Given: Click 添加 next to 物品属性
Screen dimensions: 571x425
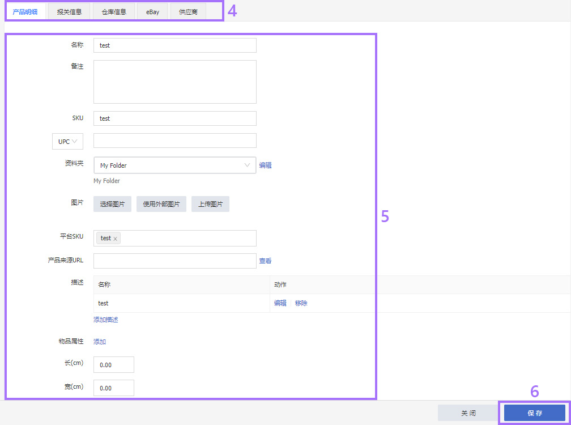Looking at the screenshot, I should pyautogui.click(x=99, y=341).
